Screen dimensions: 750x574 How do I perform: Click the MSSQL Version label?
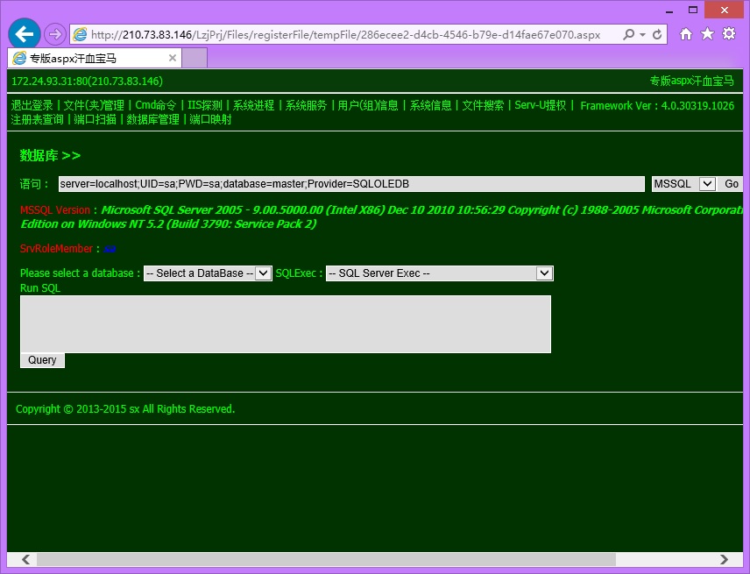coord(55,210)
